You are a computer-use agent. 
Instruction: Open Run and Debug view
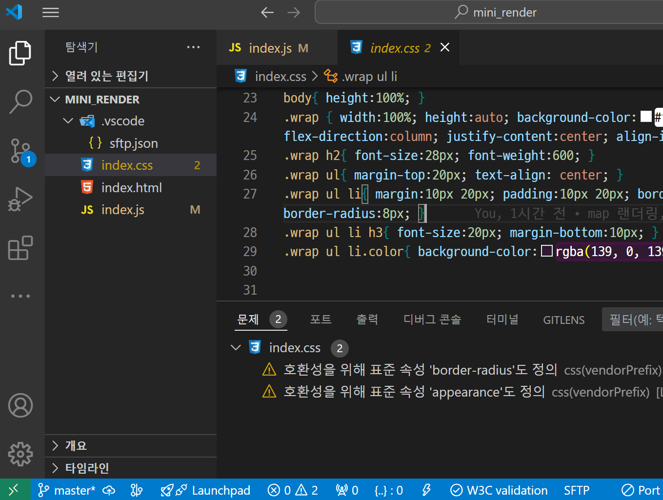pos(20,199)
